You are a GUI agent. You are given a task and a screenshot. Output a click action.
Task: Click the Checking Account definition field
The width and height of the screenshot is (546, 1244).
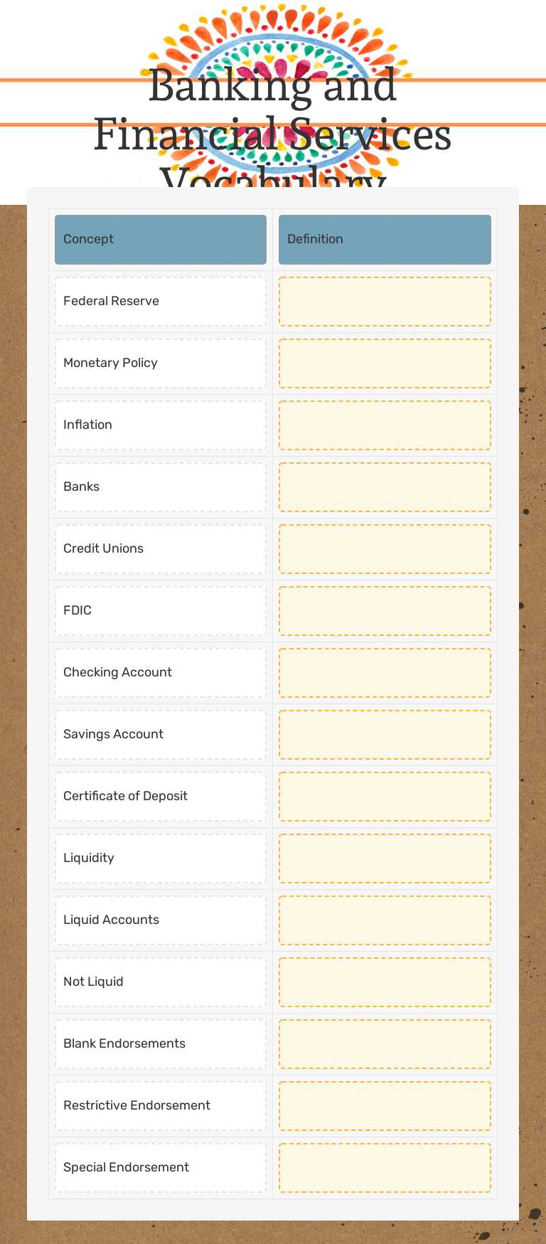pos(385,673)
